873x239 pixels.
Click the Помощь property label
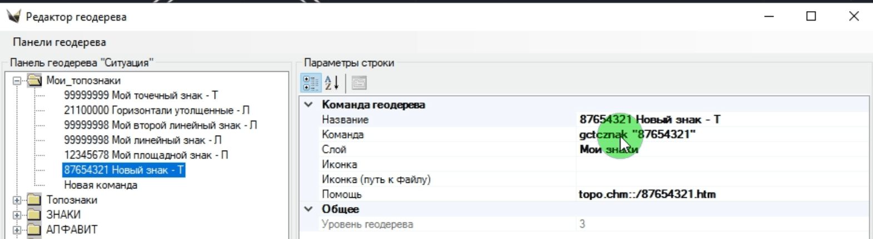coord(341,195)
